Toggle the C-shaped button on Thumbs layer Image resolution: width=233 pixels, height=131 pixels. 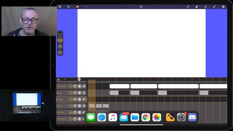tap(80, 99)
